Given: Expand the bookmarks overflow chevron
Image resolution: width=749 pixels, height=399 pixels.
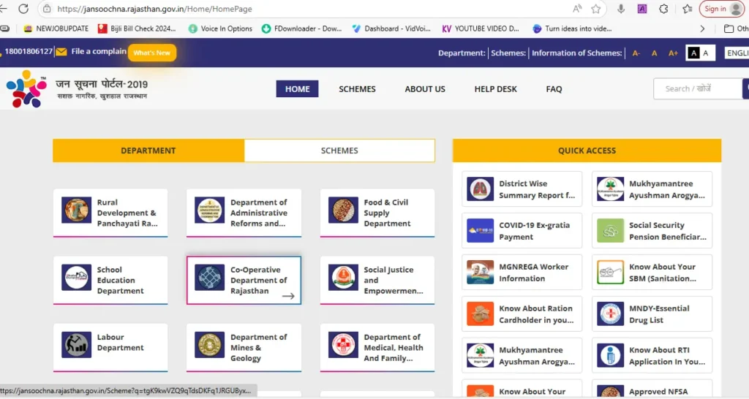Looking at the screenshot, I should [703, 28].
